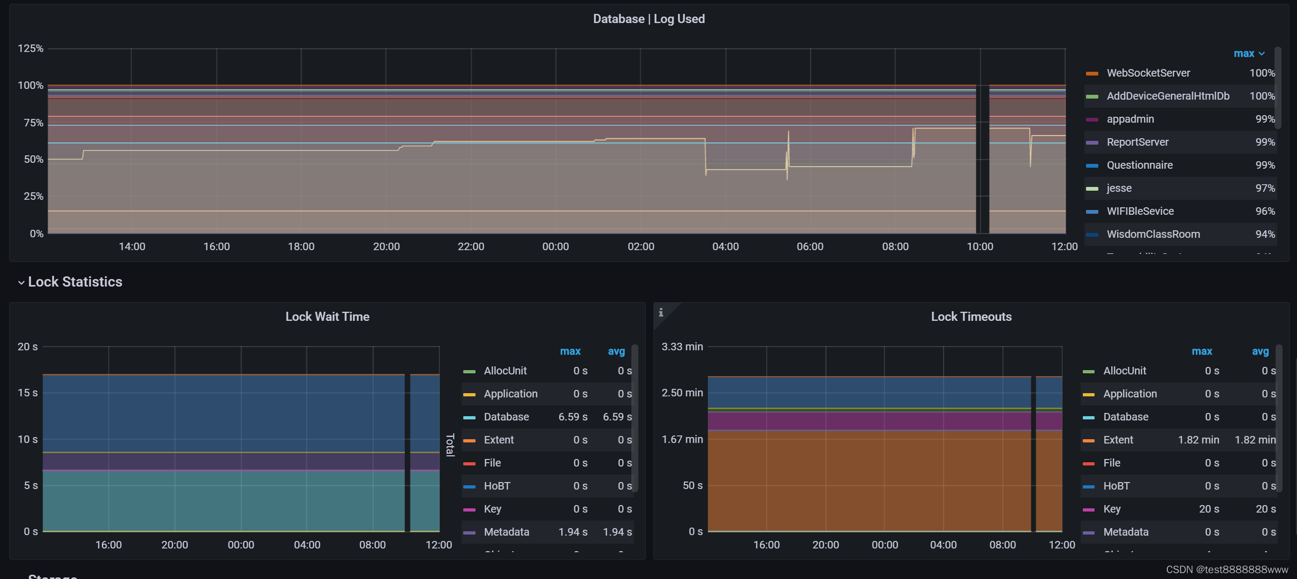Toggle ReportServer series visibility

[1137, 142]
